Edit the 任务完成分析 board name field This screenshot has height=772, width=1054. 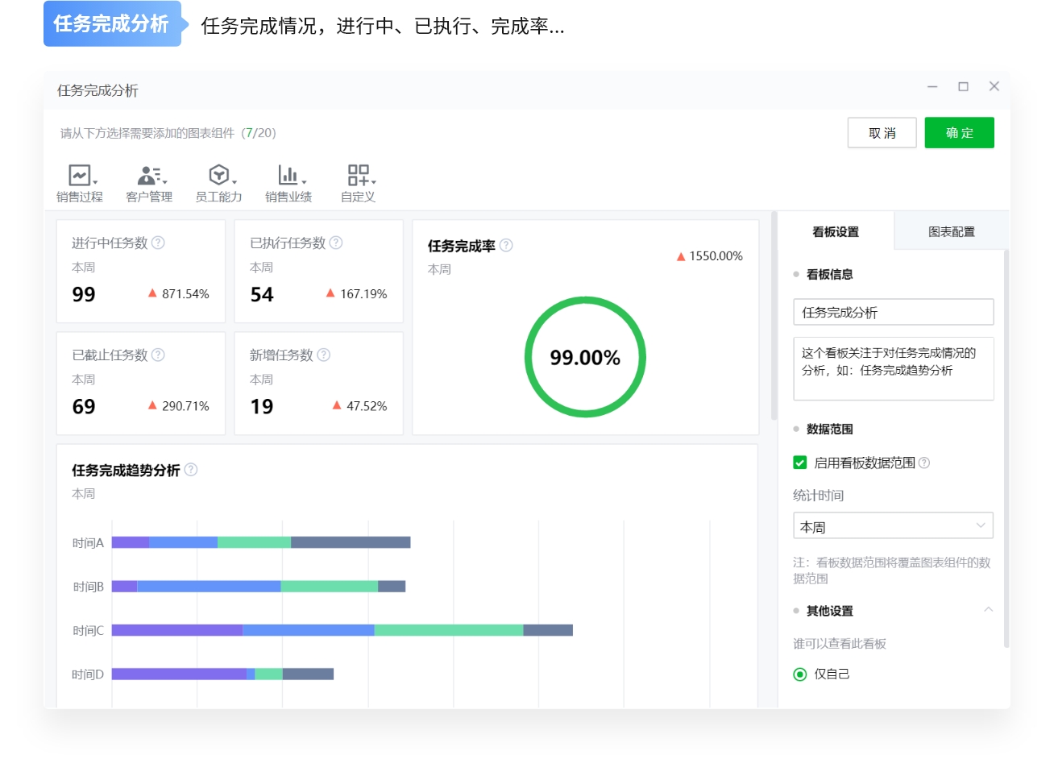click(x=893, y=312)
